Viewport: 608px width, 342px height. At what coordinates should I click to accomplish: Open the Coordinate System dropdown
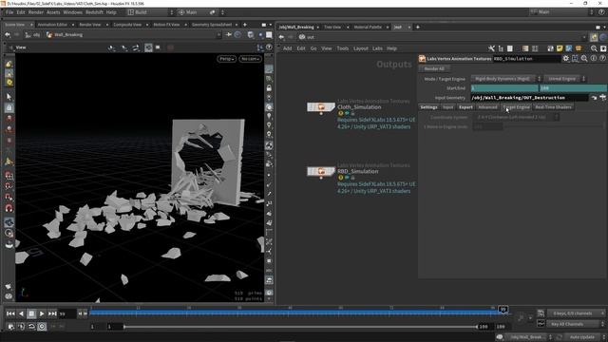[516, 117]
